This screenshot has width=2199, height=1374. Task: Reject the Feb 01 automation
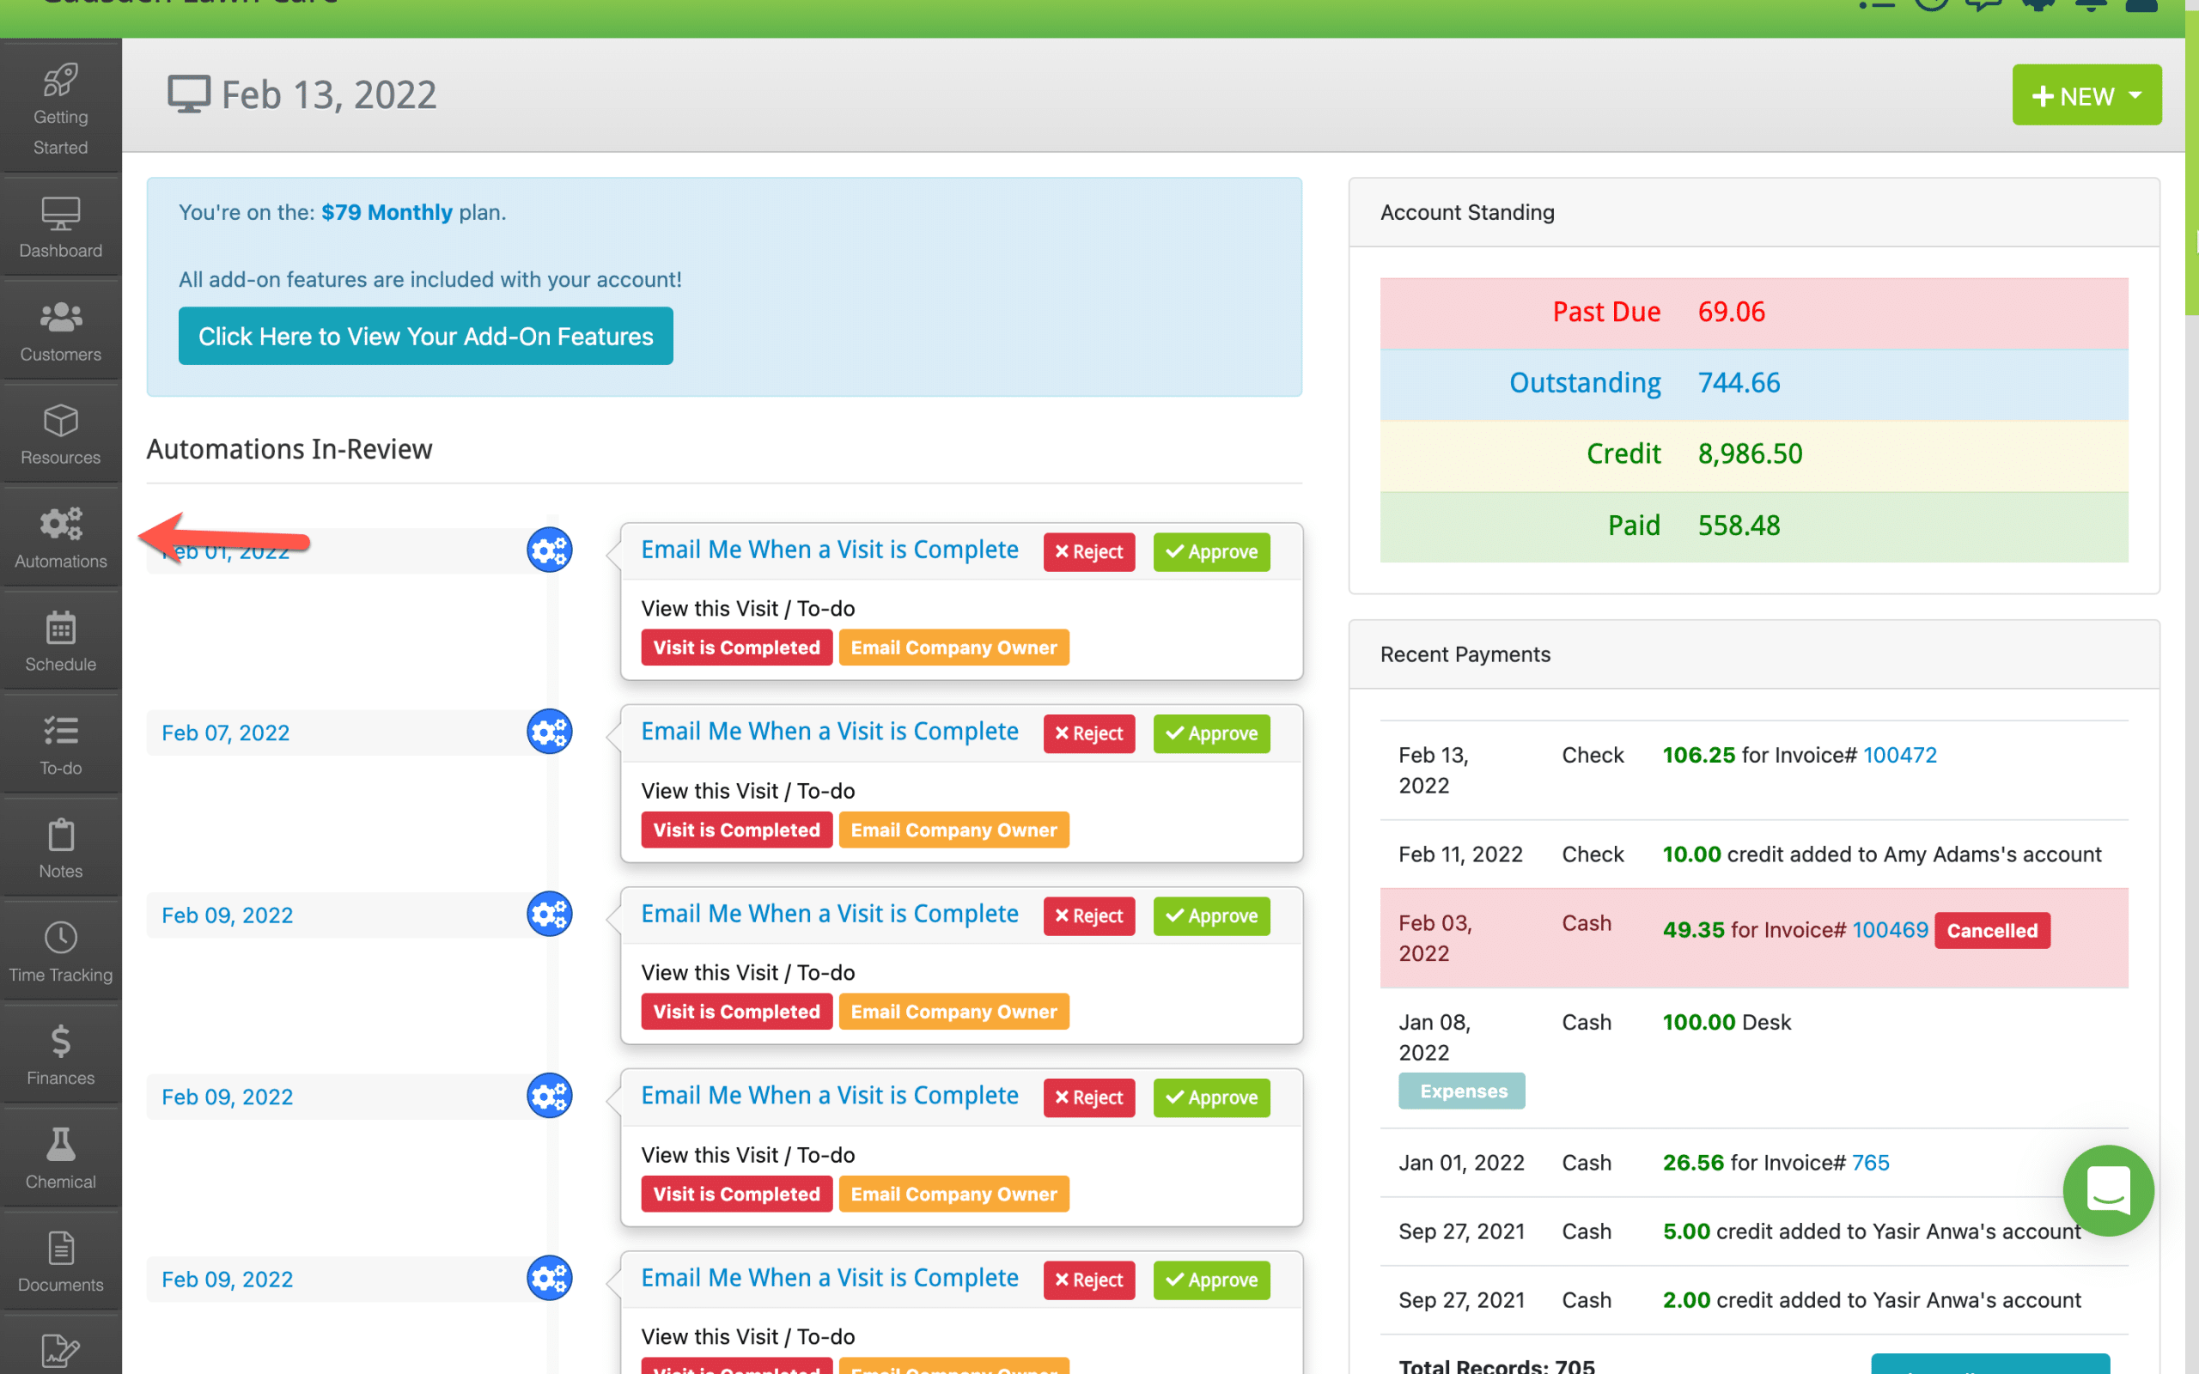[1088, 551]
